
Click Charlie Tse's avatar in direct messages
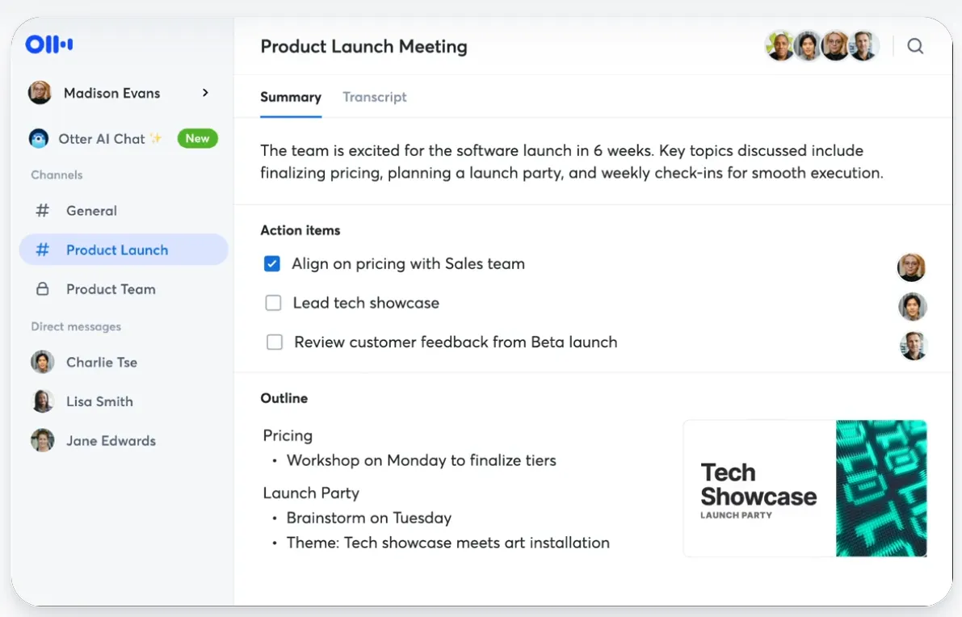(42, 362)
